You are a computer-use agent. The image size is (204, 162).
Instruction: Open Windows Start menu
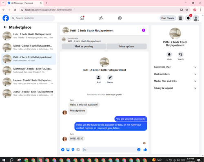[4, 160]
